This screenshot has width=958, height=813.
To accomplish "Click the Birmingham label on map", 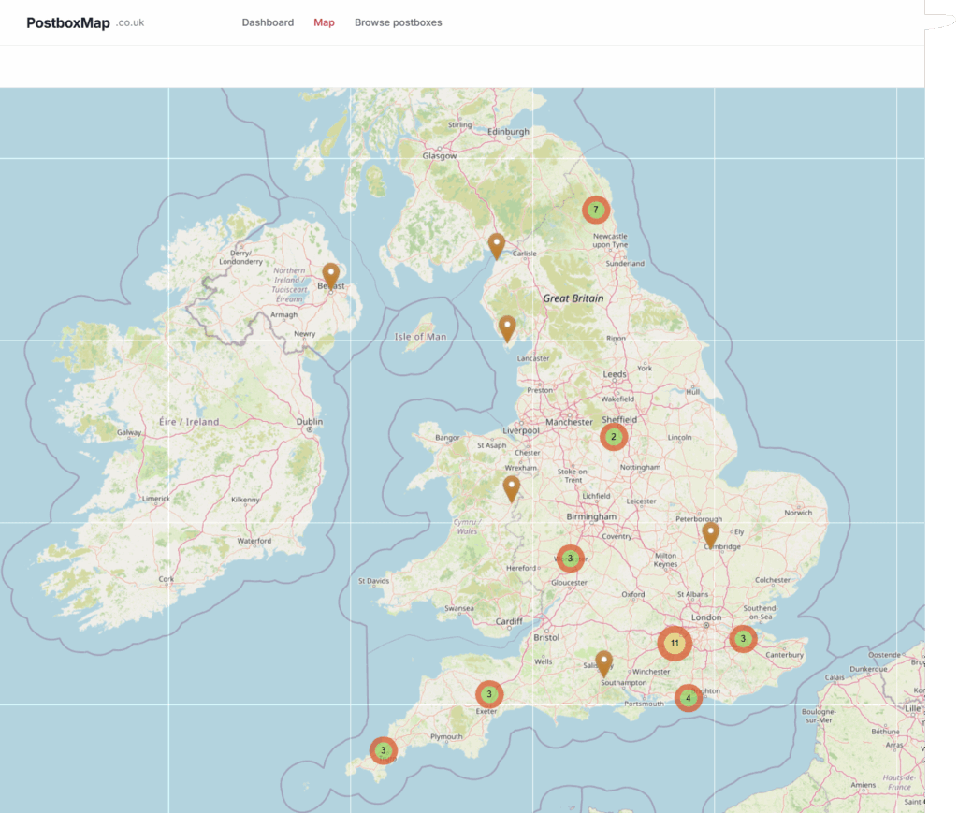I will click(x=591, y=516).
